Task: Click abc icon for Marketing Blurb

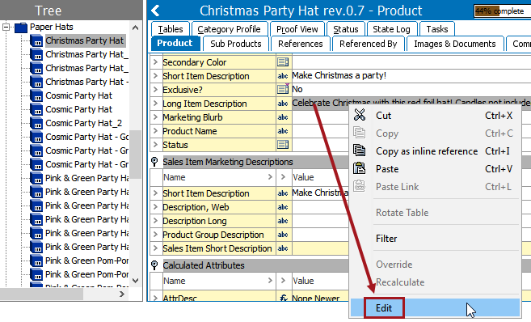Action: coord(283,117)
